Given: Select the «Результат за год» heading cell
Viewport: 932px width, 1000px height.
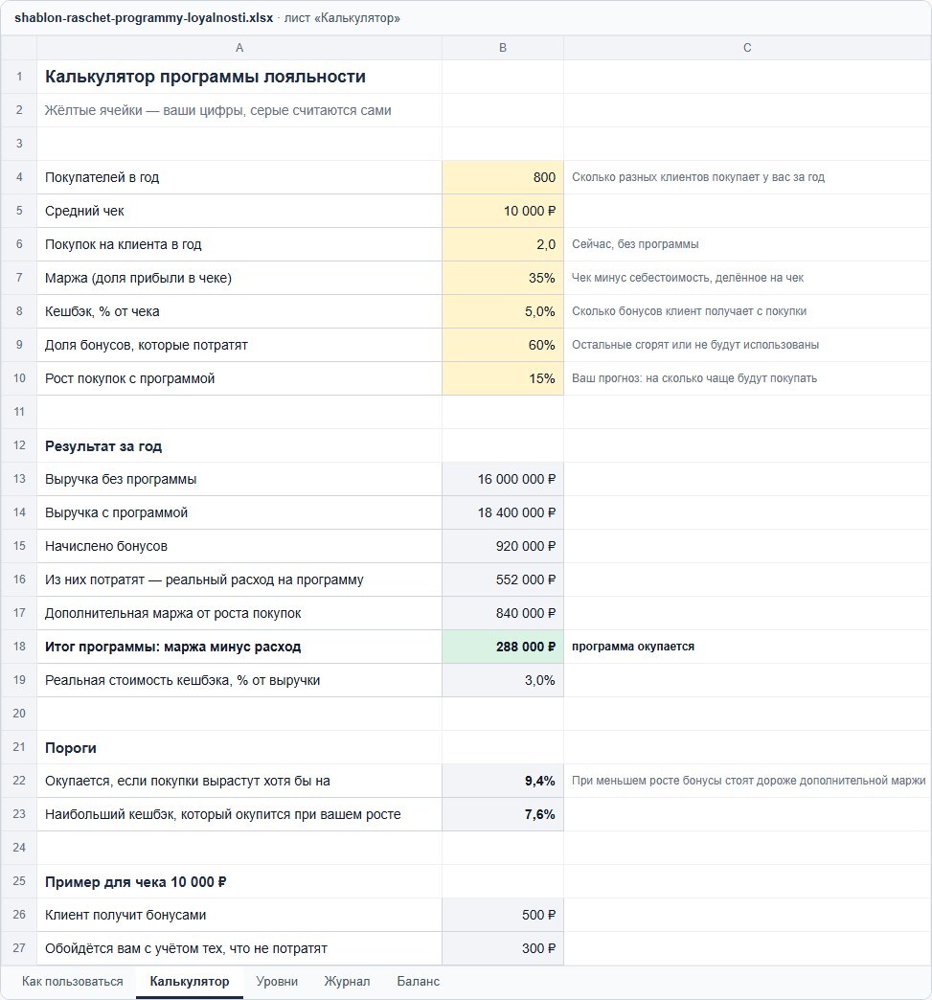Looking at the screenshot, I should click(x=239, y=445).
